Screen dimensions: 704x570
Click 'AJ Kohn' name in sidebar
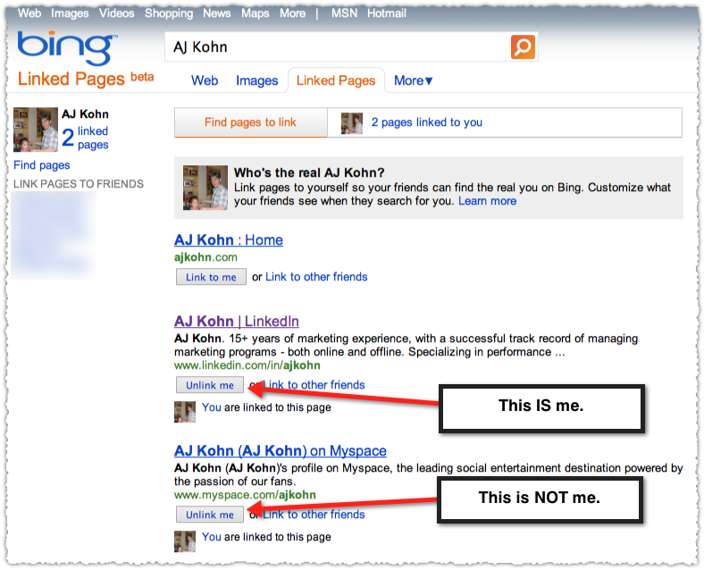pyautogui.click(x=85, y=114)
